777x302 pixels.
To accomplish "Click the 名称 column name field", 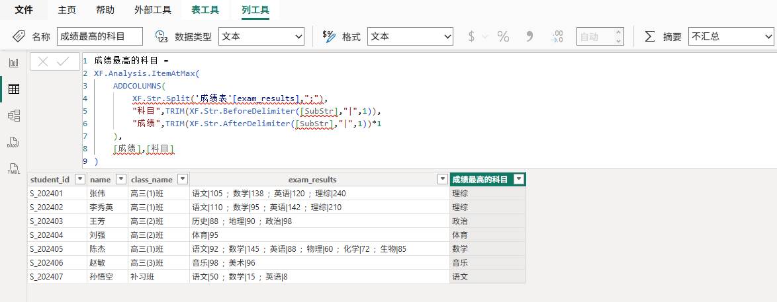I will [x=100, y=36].
